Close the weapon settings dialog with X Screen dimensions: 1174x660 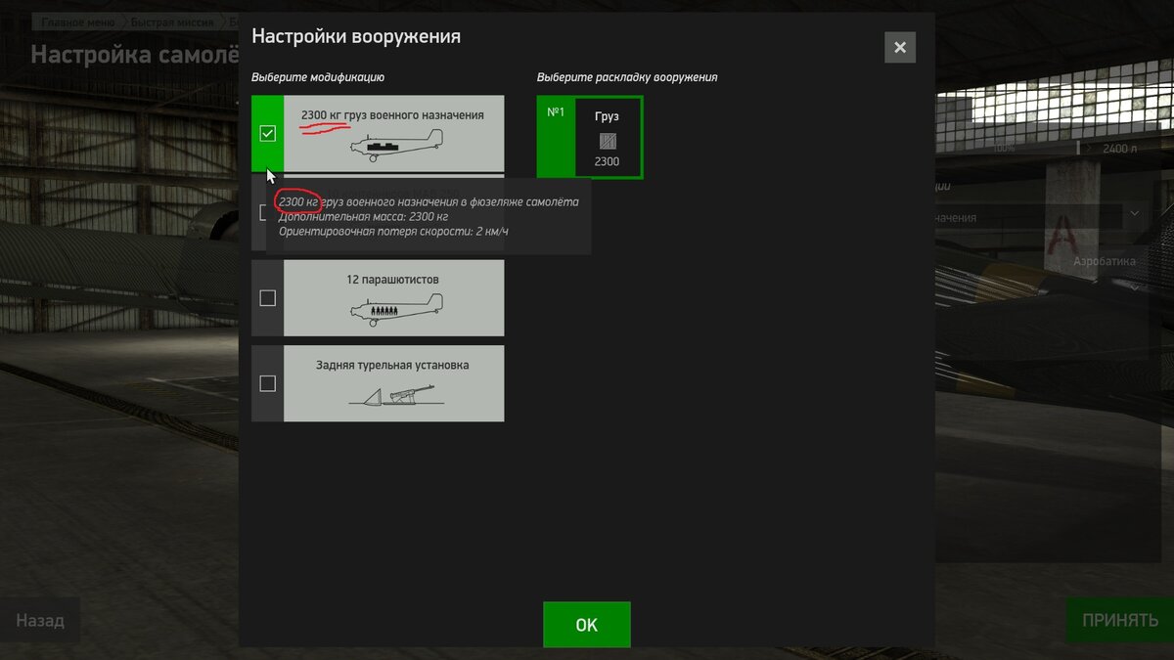pos(899,47)
